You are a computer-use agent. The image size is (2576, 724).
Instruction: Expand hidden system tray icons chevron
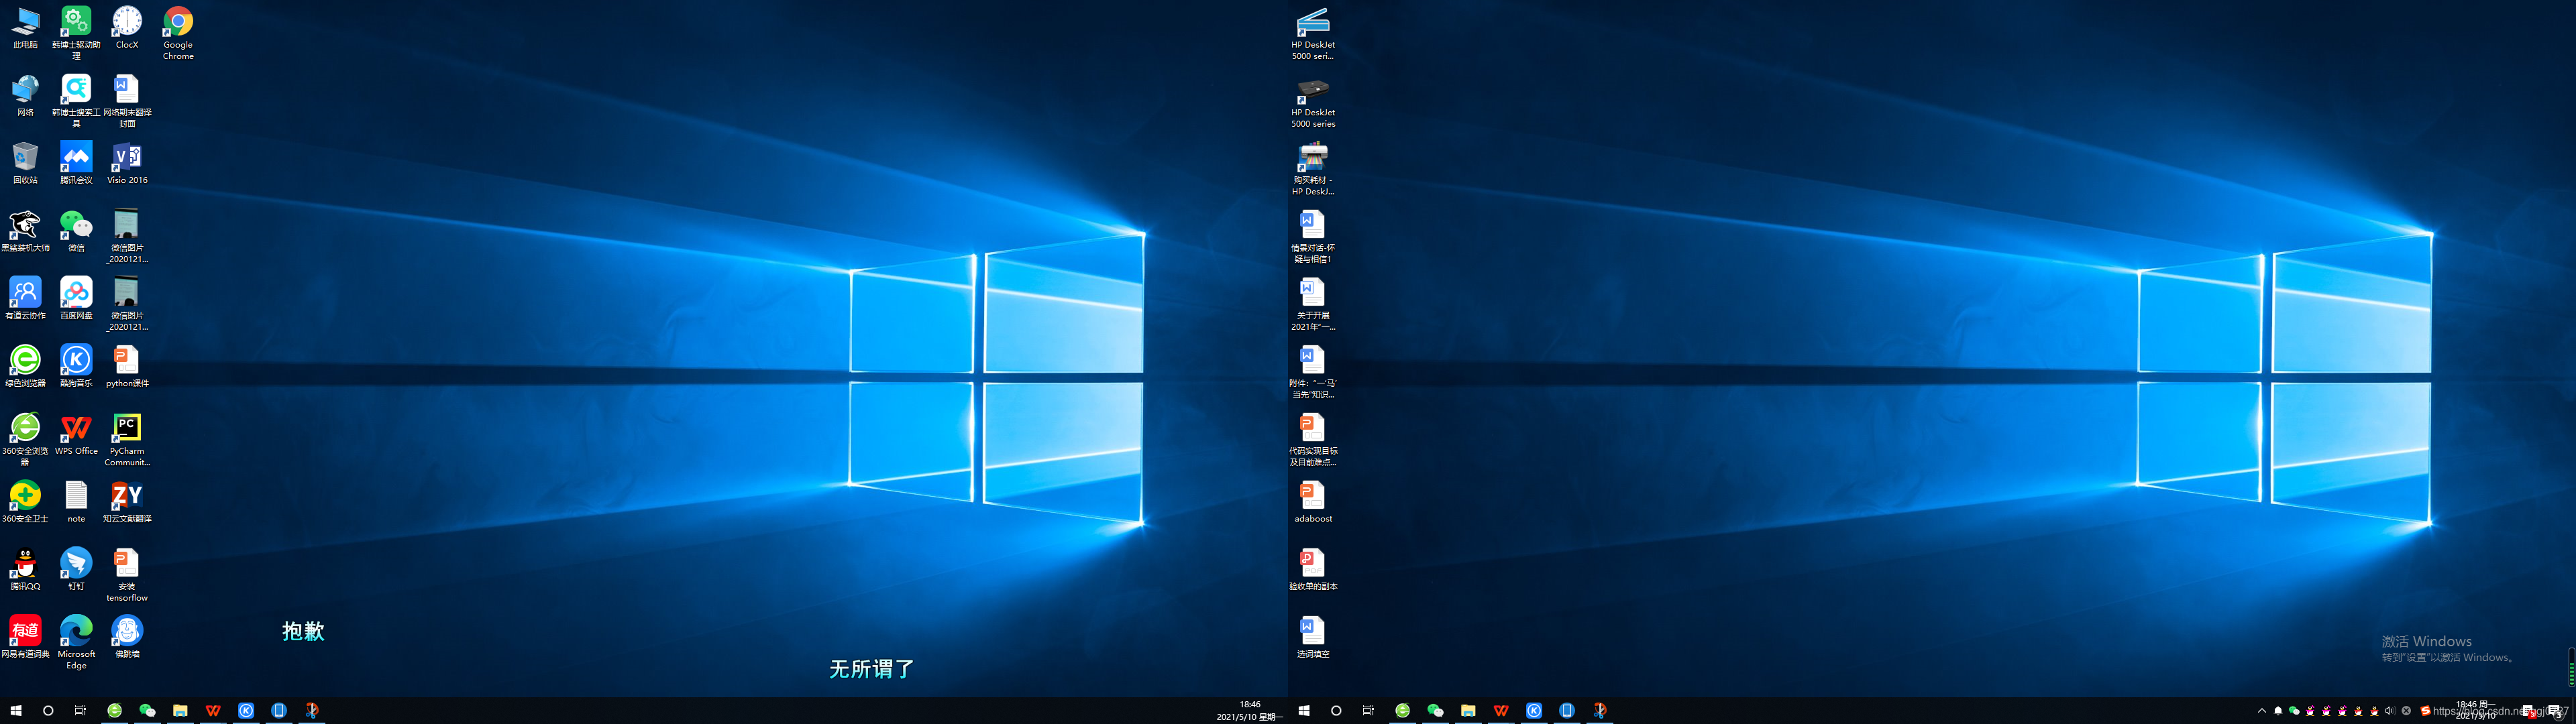2262,711
